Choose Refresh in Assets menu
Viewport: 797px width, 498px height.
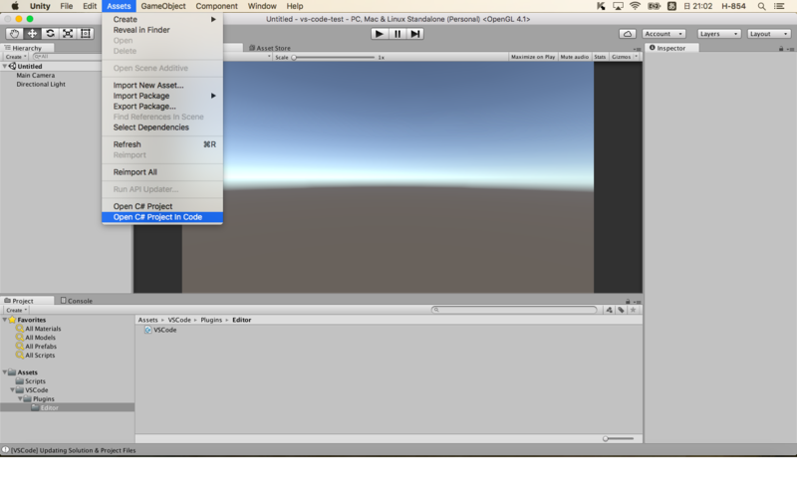pyautogui.click(x=162, y=144)
